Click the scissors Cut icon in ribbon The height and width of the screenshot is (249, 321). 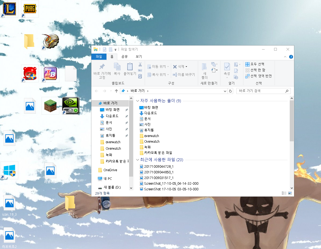[x=140, y=65]
